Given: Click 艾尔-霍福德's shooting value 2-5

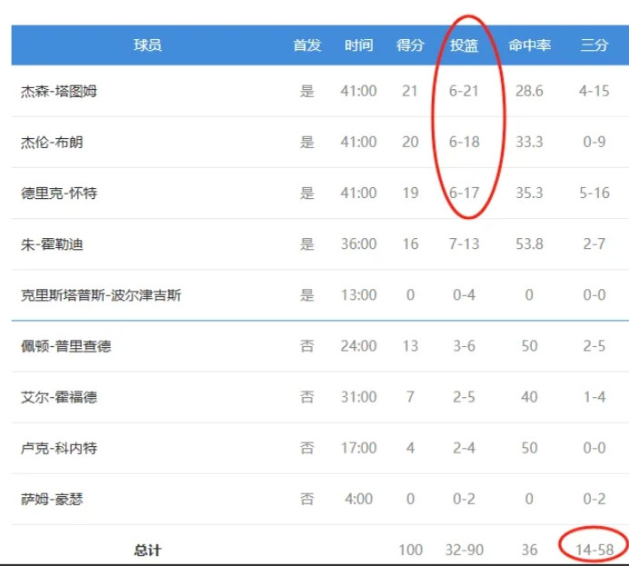Looking at the screenshot, I should 464,397.
